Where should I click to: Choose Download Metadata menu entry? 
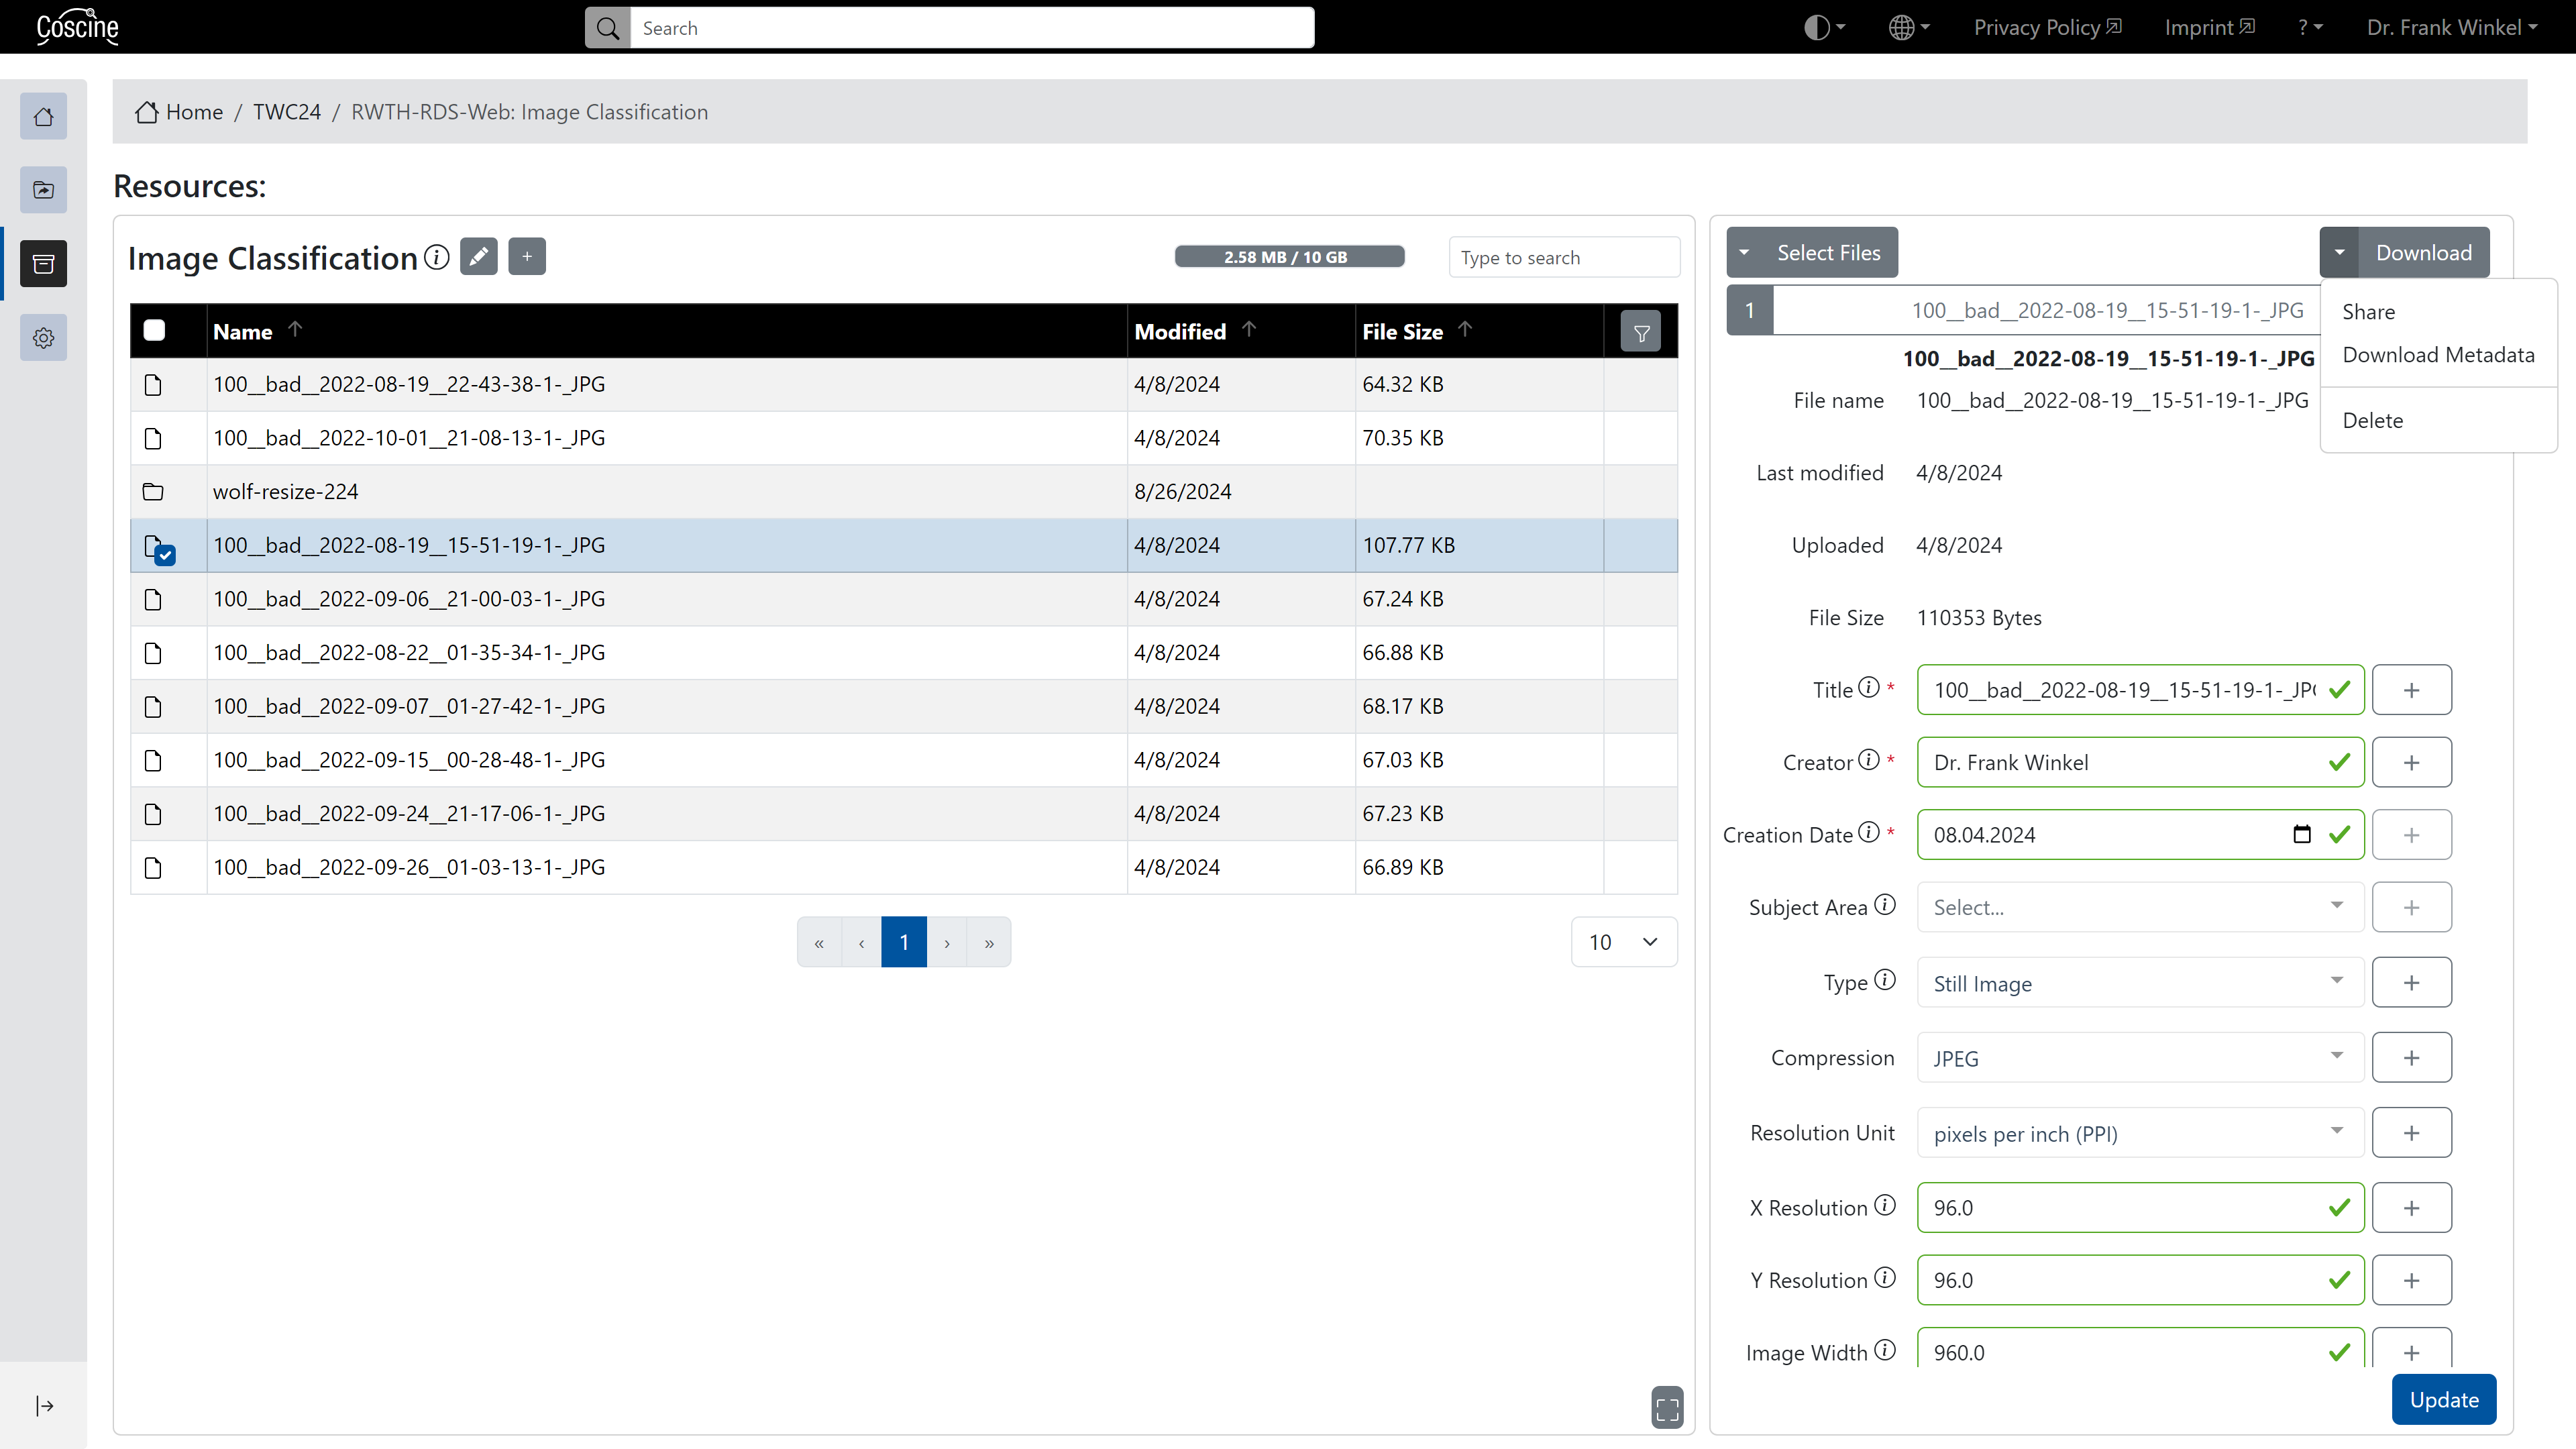pos(2438,355)
